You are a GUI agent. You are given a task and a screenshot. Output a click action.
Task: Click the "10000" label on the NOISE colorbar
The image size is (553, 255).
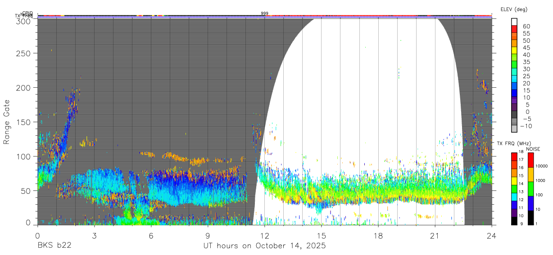click(x=542, y=166)
